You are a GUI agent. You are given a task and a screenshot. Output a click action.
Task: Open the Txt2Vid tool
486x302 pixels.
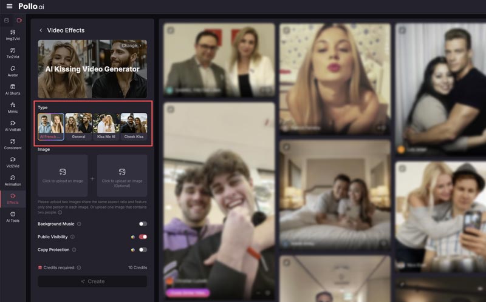click(13, 53)
